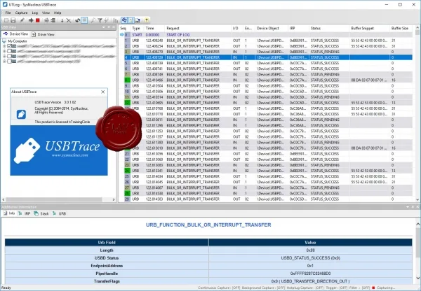Open the www.sysnucleus.com link
421x291 pixels.
click(x=69, y=155)
